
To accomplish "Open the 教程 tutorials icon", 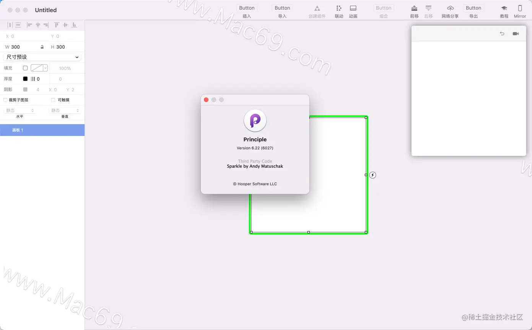I will 504,8.
